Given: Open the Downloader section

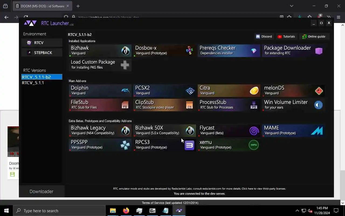Looking at the screenshot, I should click(42, 191).
